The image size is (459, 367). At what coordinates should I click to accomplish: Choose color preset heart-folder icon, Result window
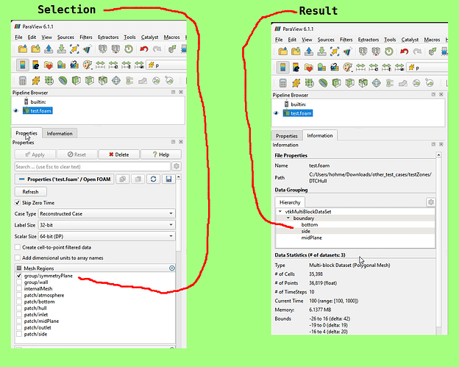pos(308,68)
